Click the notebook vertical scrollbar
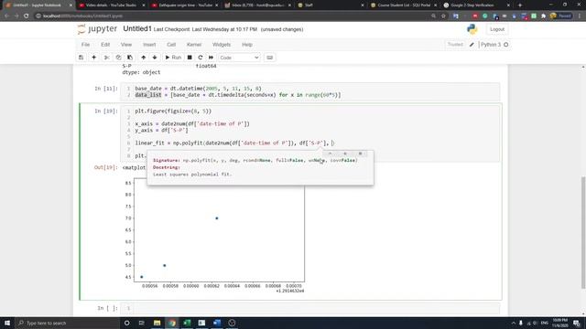The height and width of the screenshot is (329, 586). [583, 232]
